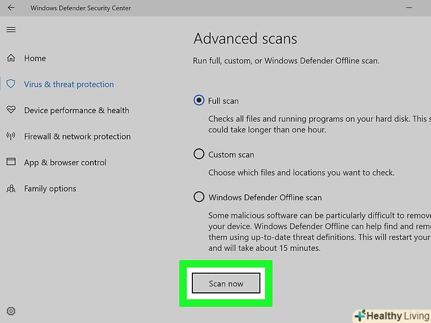Open App & browser control section
The height and width of the screenshot is (323, 431).
point(65,163)
